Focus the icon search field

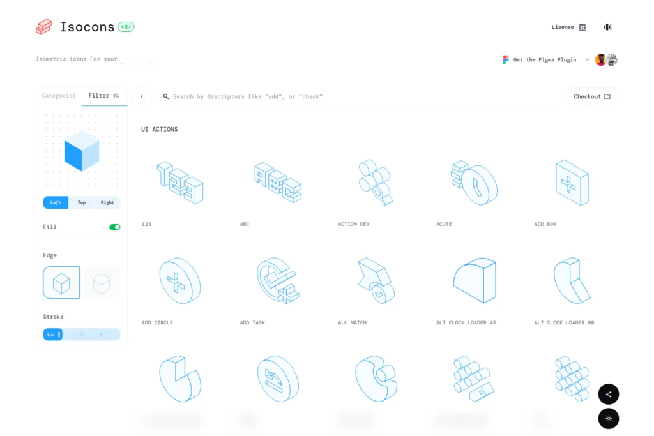pyautogui.click(x=358, y=96)
